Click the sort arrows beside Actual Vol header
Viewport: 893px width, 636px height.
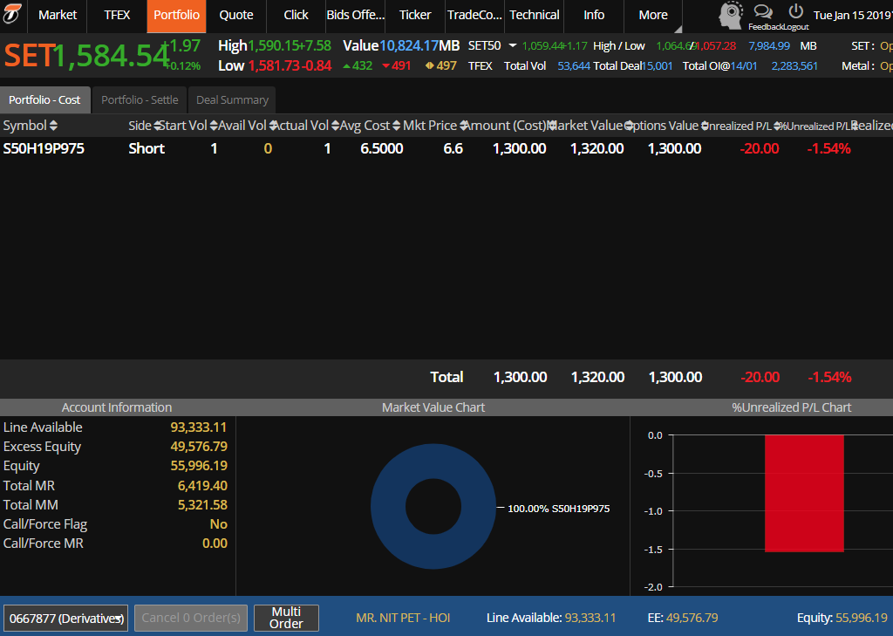[x=336, y=126]
